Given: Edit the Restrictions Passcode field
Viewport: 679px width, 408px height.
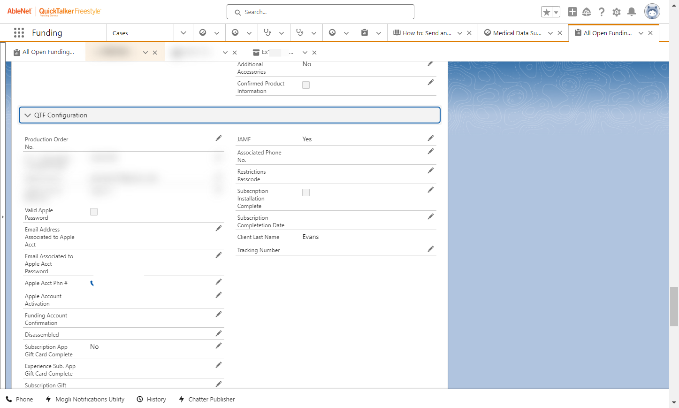Looking at the screenshot, I should (x=430, y=171).
